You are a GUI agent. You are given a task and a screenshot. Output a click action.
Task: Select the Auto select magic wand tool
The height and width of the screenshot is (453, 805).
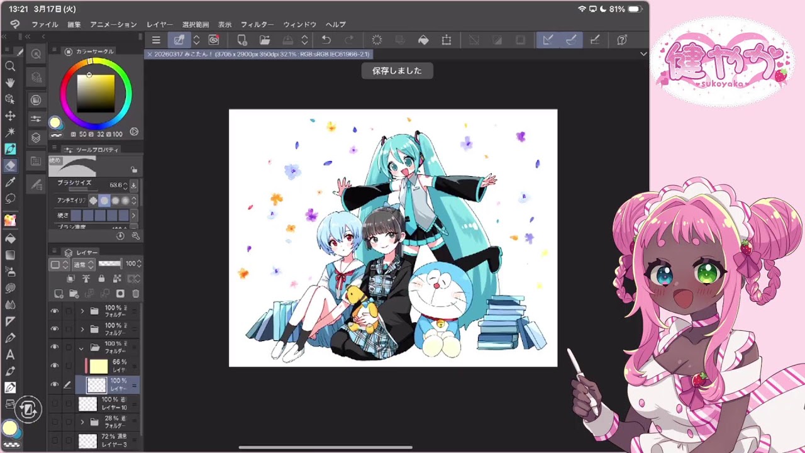tap(10, 132)
